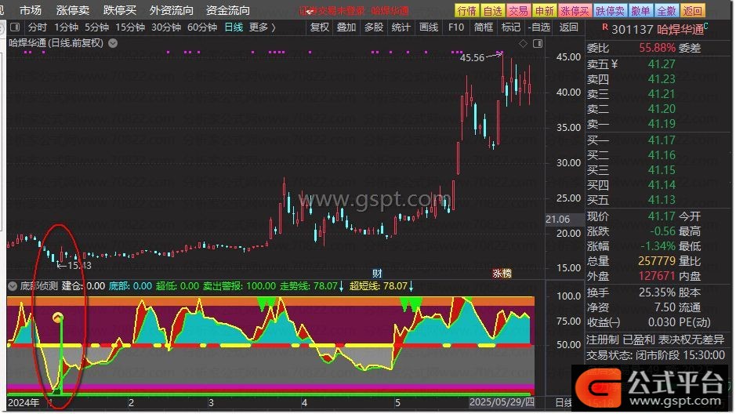Click the down arrow after 走势线 value
The image size is (736, 414).
click(342, 287)
